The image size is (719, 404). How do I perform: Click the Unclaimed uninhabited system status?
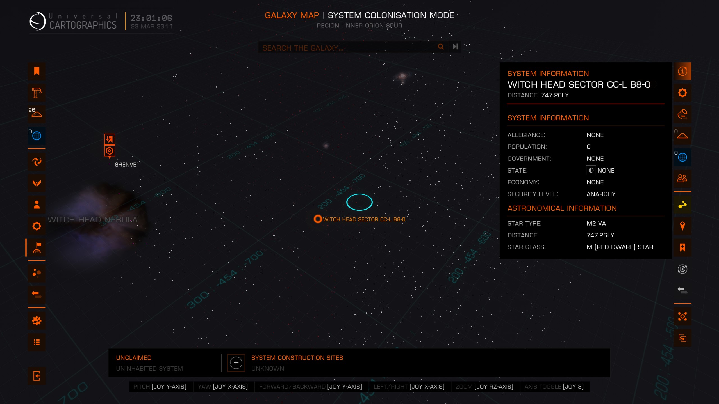[149, 363]
